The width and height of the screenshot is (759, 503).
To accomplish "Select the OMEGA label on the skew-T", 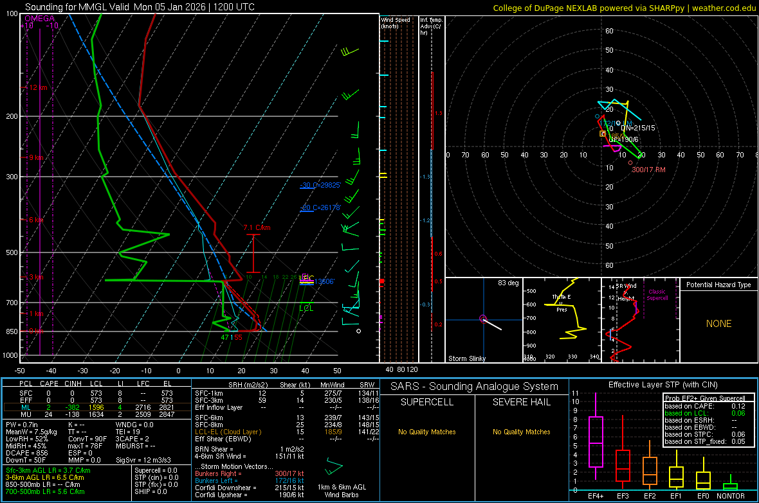I will pos(40,19).
